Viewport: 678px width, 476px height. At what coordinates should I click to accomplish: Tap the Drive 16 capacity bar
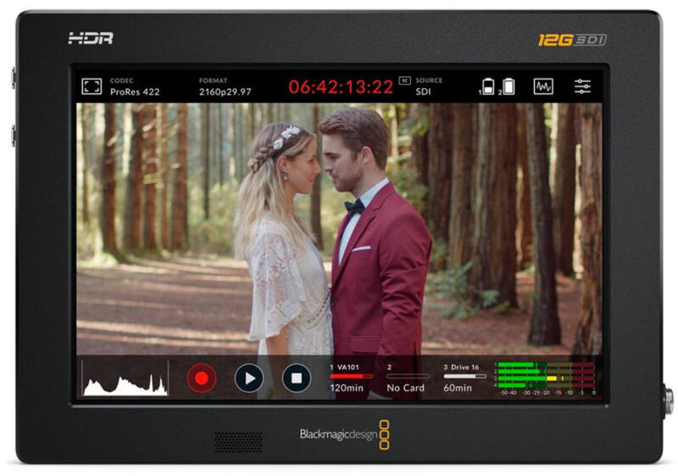click(x=464, y=376)
